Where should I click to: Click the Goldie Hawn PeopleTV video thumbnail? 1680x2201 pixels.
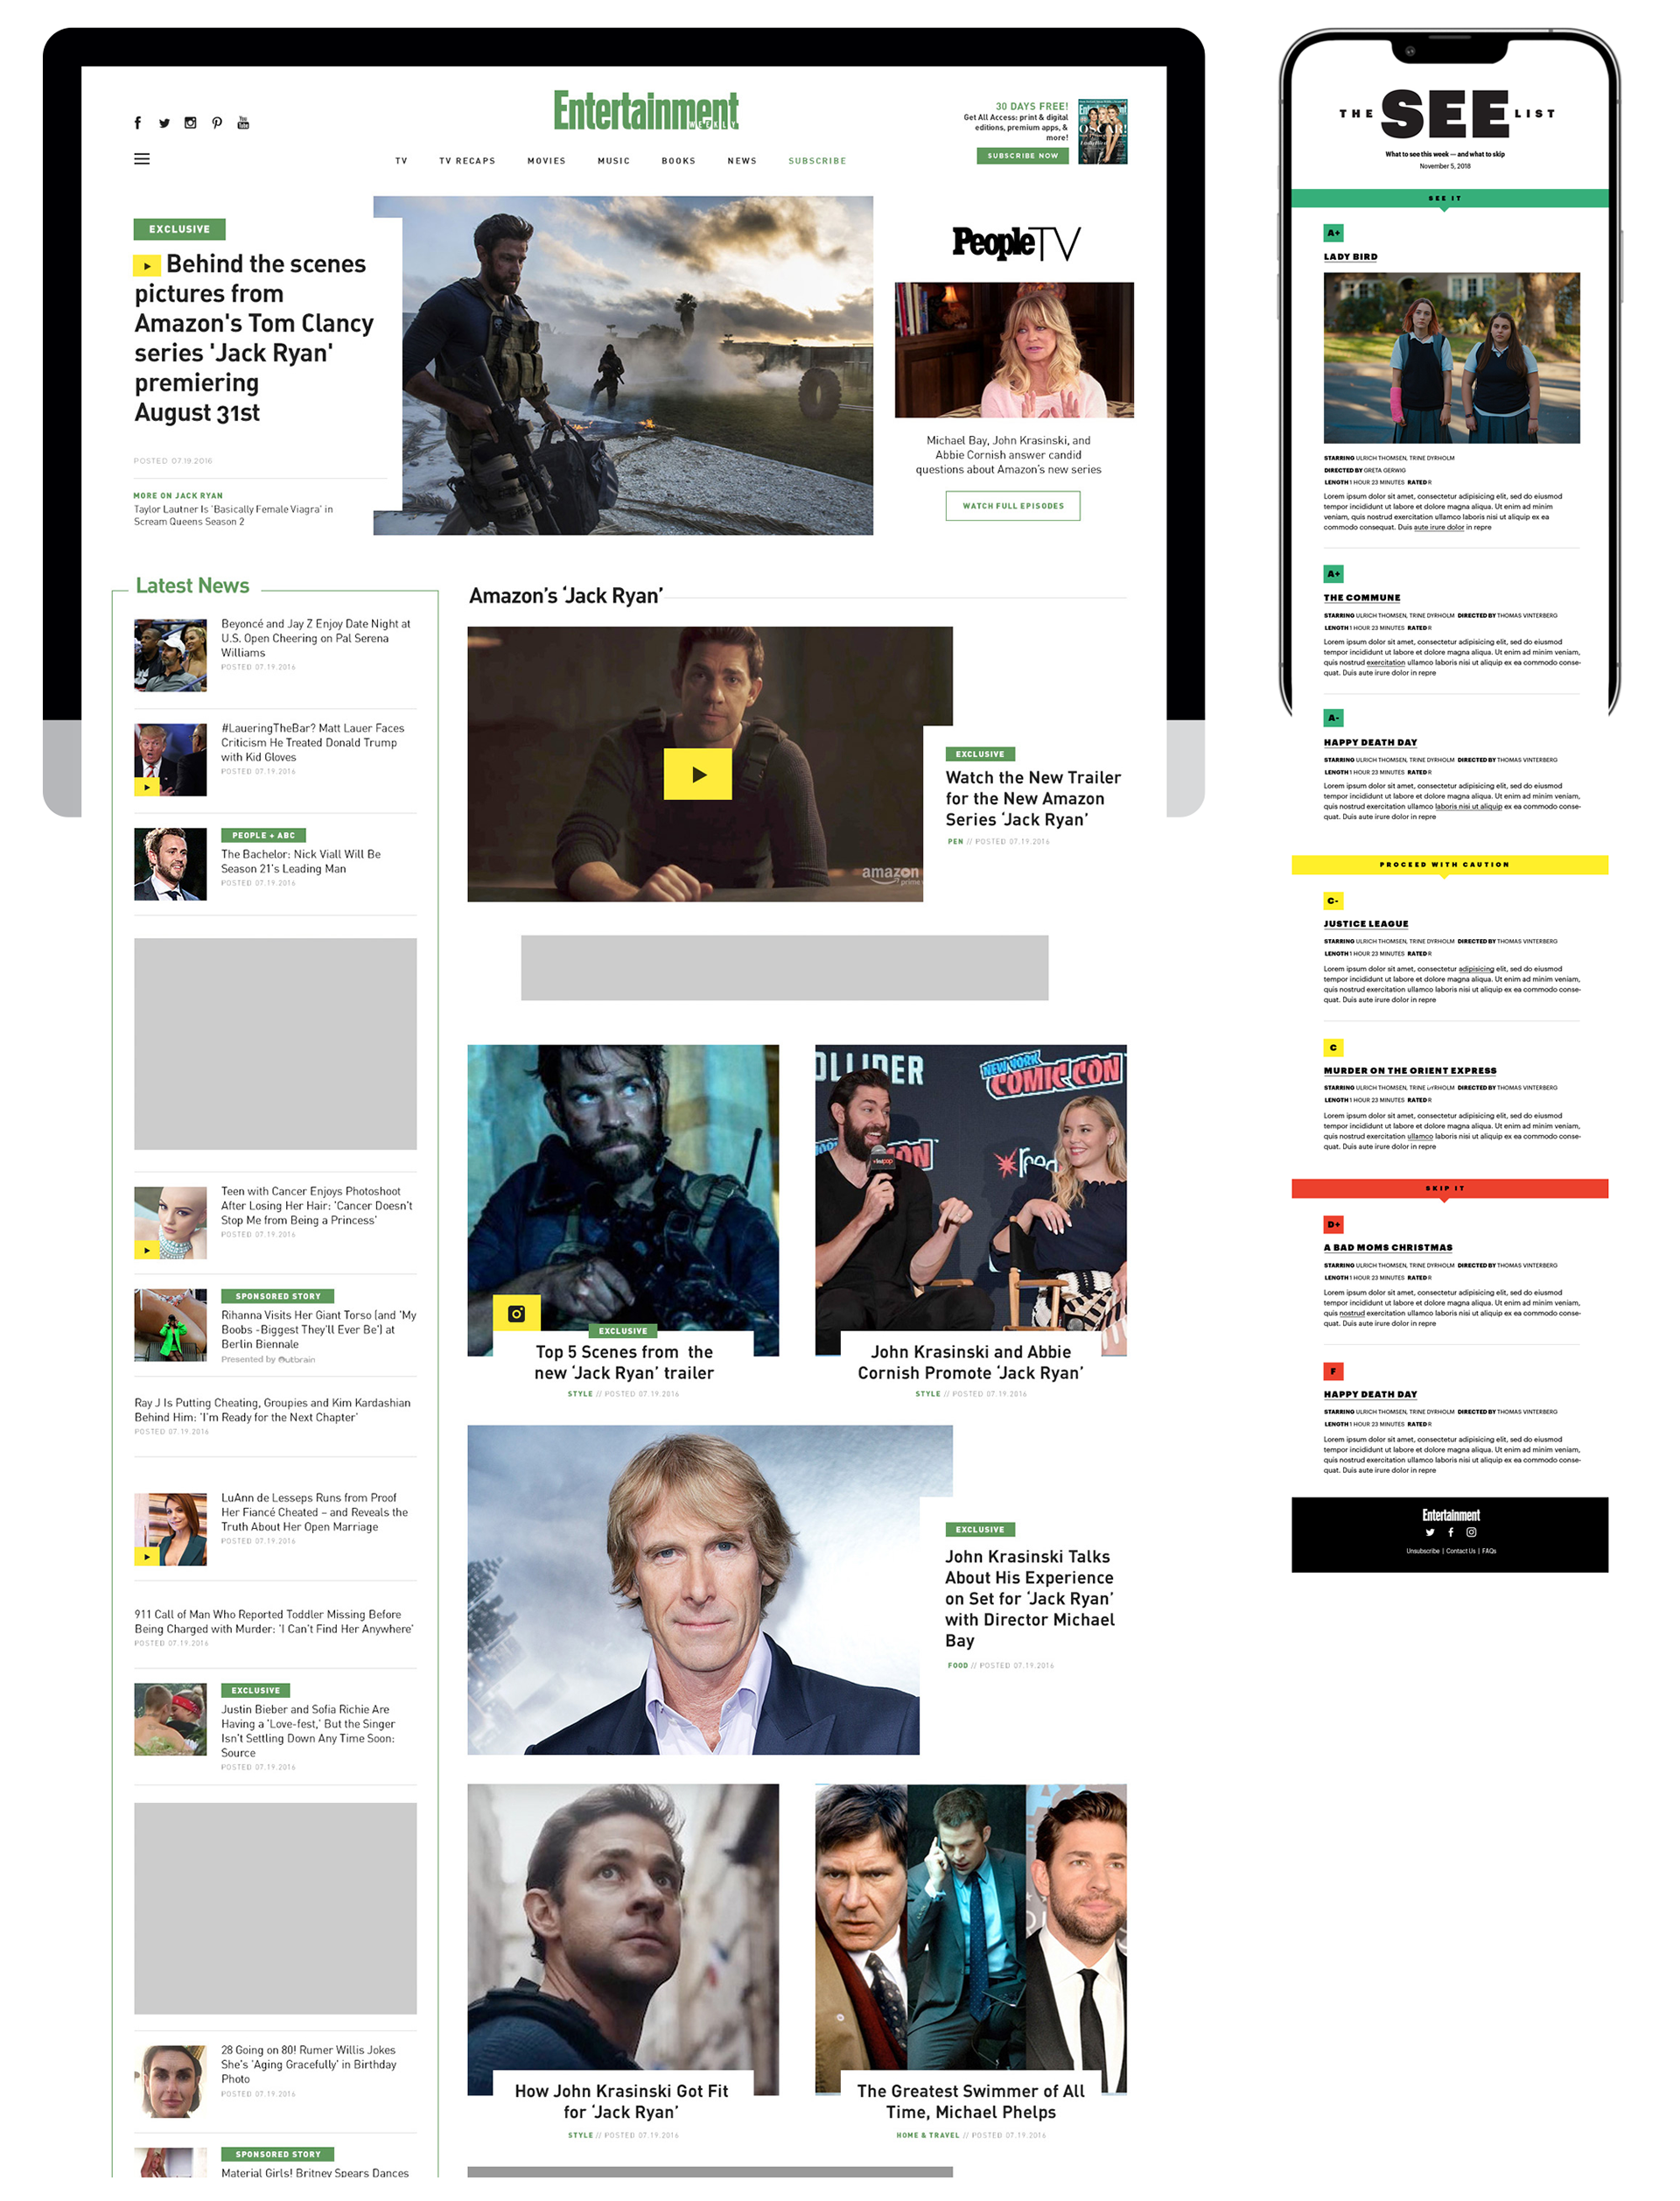pos(1014,350)
